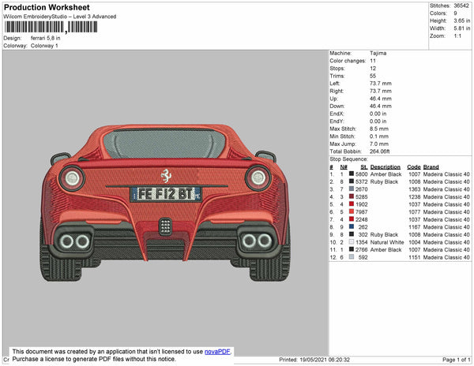This screenshot has height=366, width=474.
Task: Click code '1151' in stop 12 row
Action: [415, 257]
